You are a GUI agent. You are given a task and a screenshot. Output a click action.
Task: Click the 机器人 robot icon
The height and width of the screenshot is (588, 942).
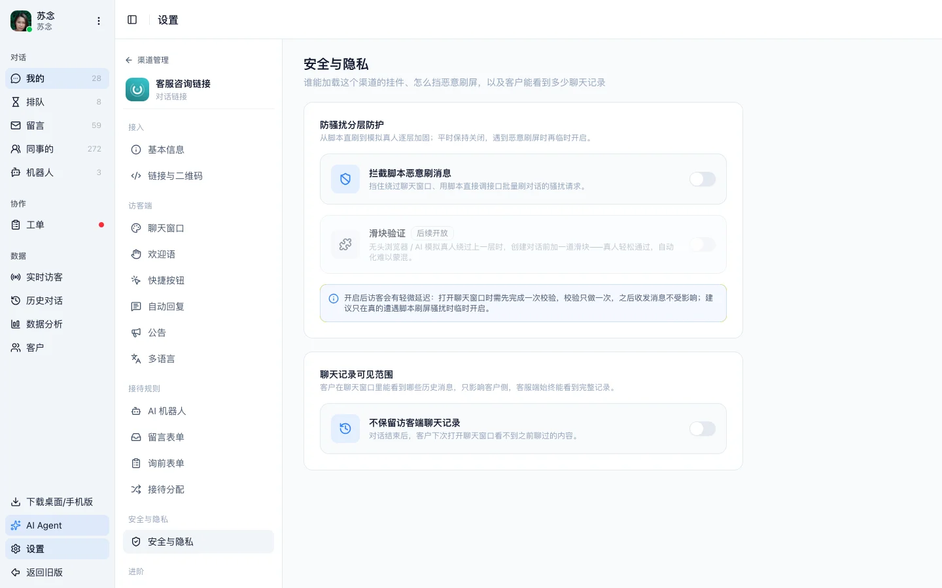[16, 172]
